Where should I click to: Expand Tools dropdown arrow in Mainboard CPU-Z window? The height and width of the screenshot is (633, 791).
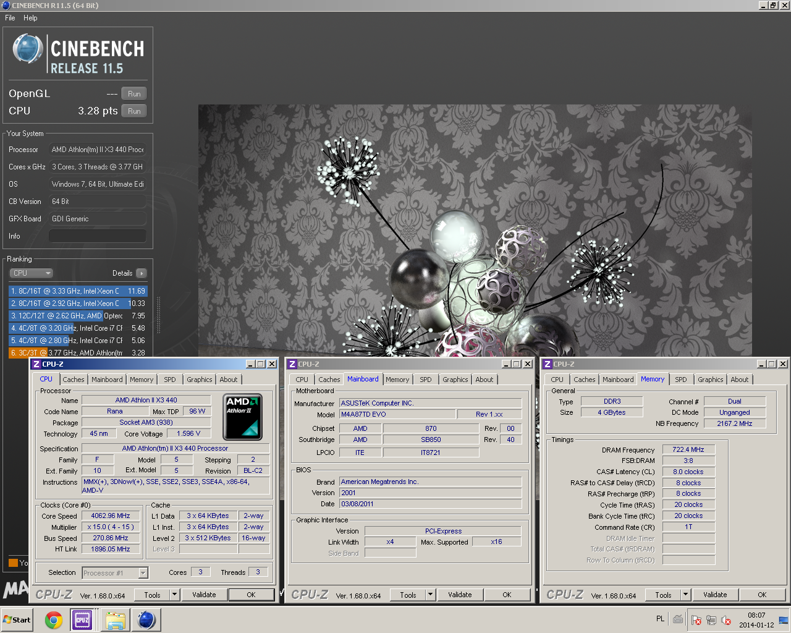click(x=431, y=595)
